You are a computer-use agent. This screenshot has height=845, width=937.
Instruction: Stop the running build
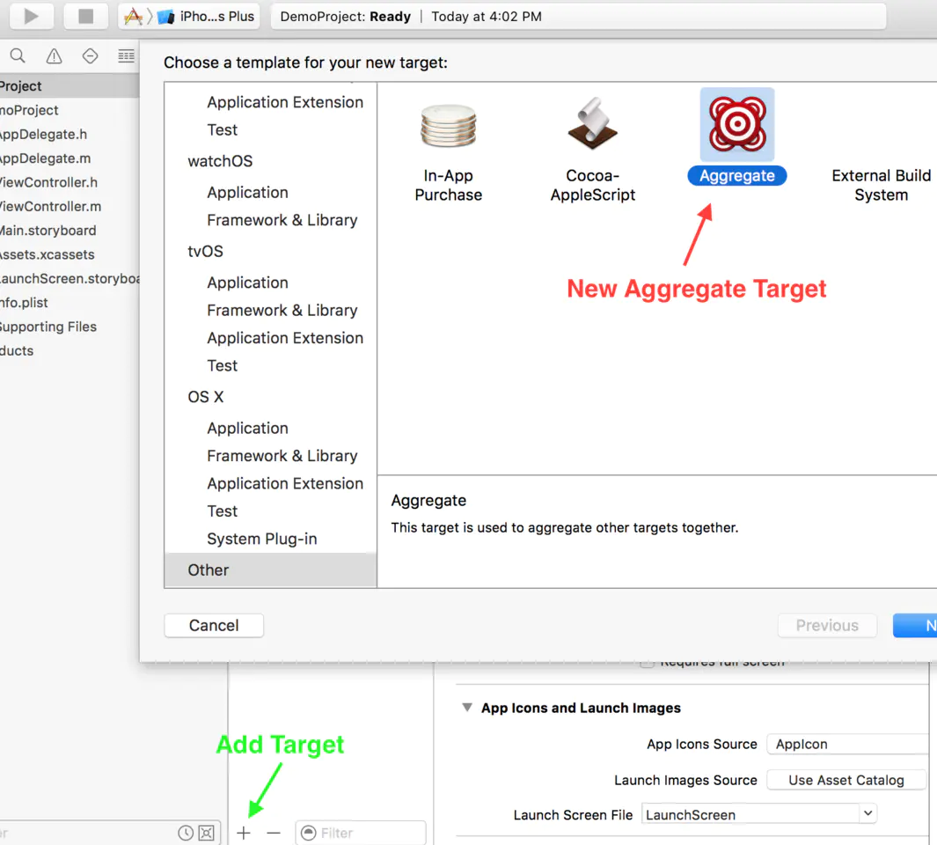click(86, 16)
